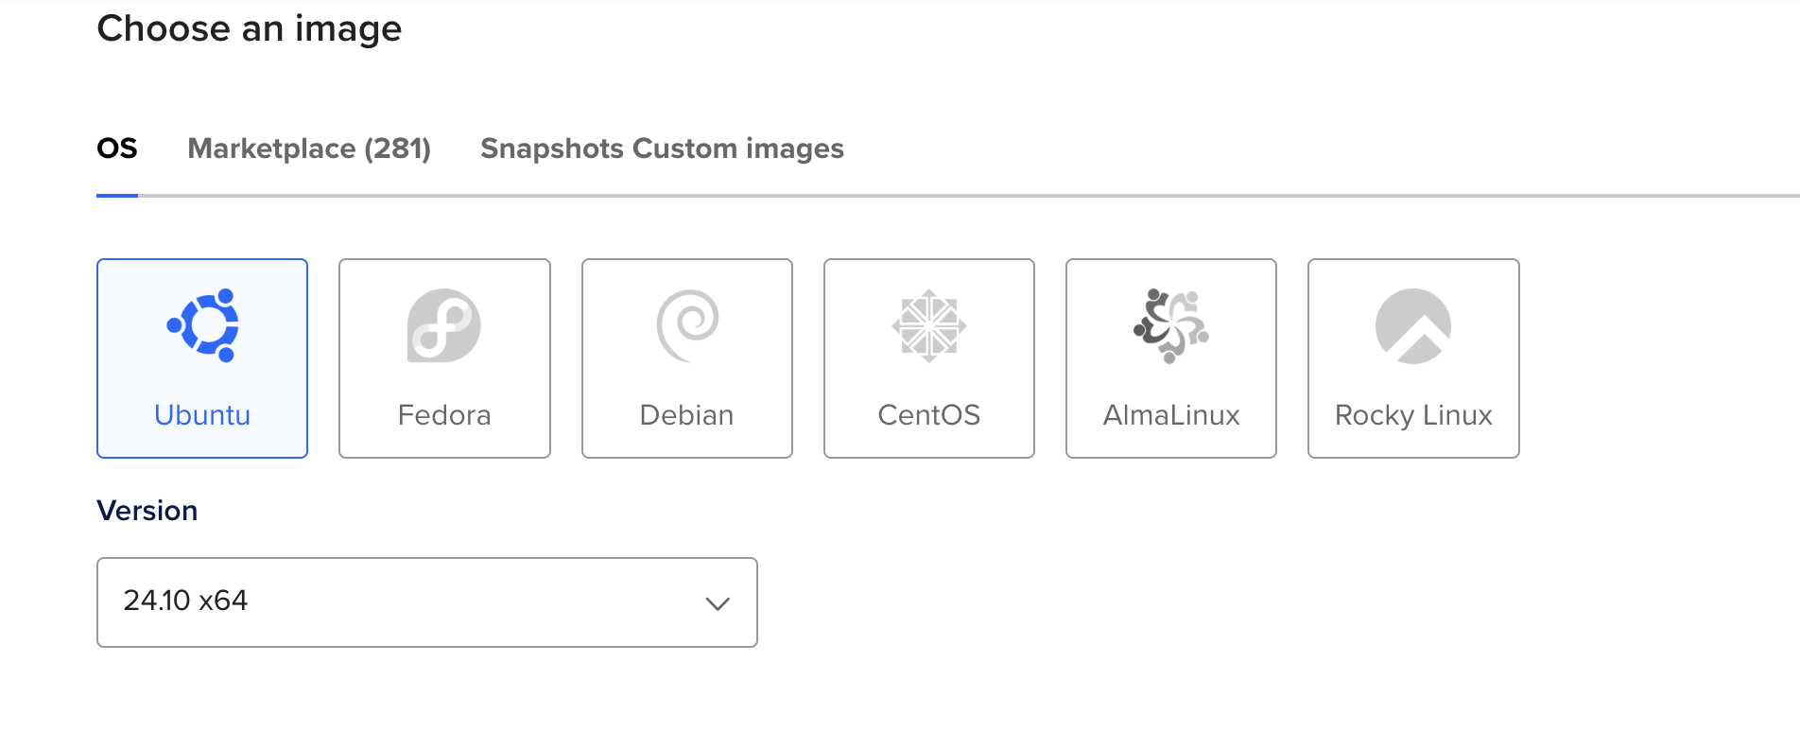
Task: Open the 24.10 x64 version dropdown
Action: (x=426, y=602)
